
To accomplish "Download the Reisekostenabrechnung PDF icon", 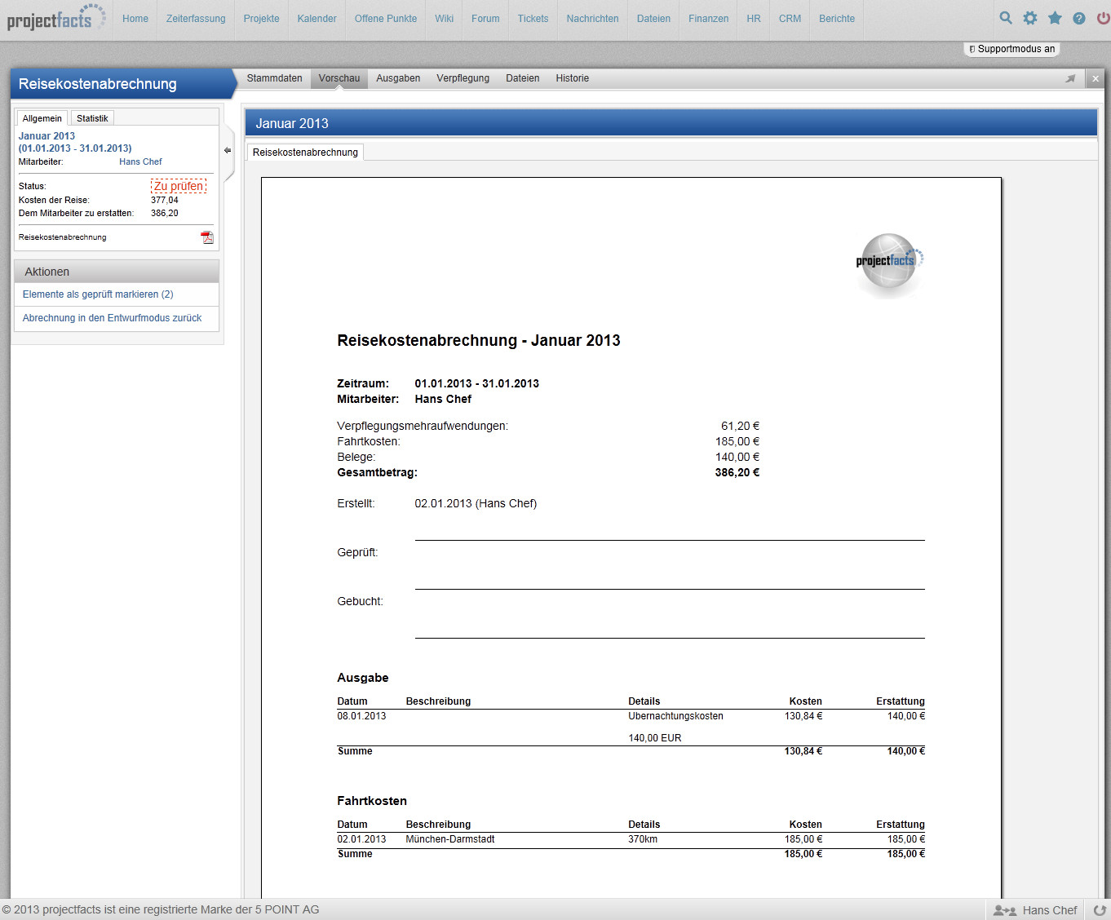I will pos(207,237).
